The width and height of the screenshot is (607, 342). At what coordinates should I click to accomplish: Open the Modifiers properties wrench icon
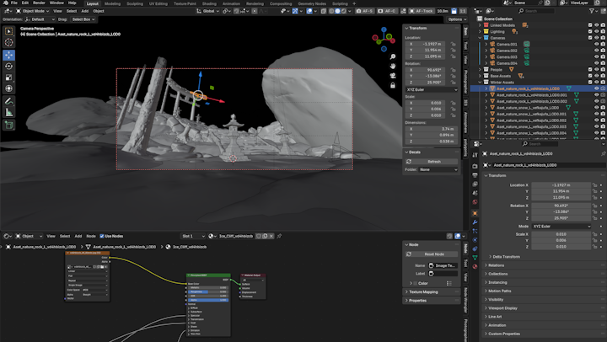pos(475,222)
